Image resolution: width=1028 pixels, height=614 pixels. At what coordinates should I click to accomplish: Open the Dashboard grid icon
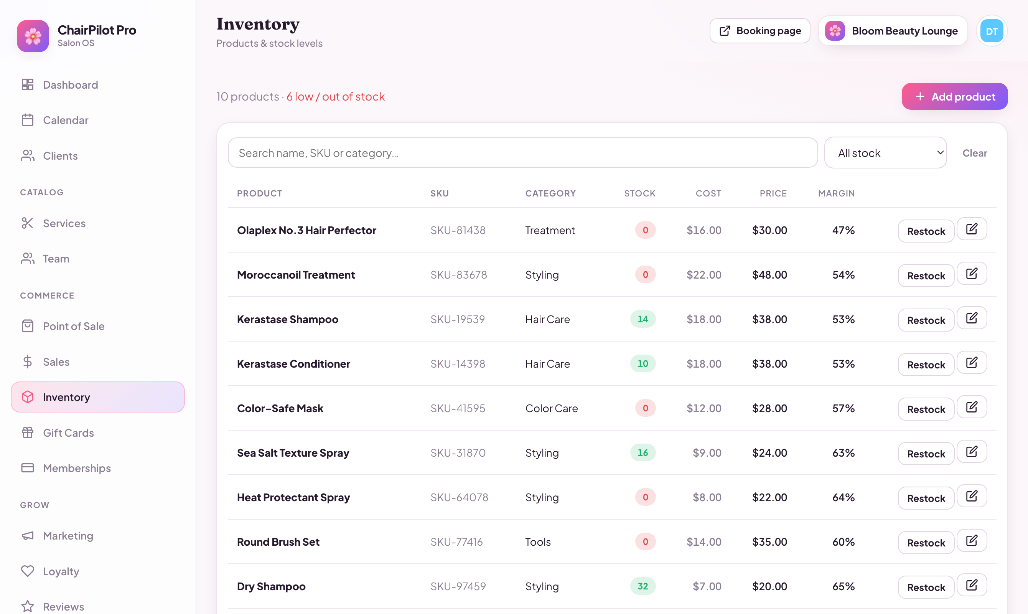pyautogui.click(x=27, y=84)
